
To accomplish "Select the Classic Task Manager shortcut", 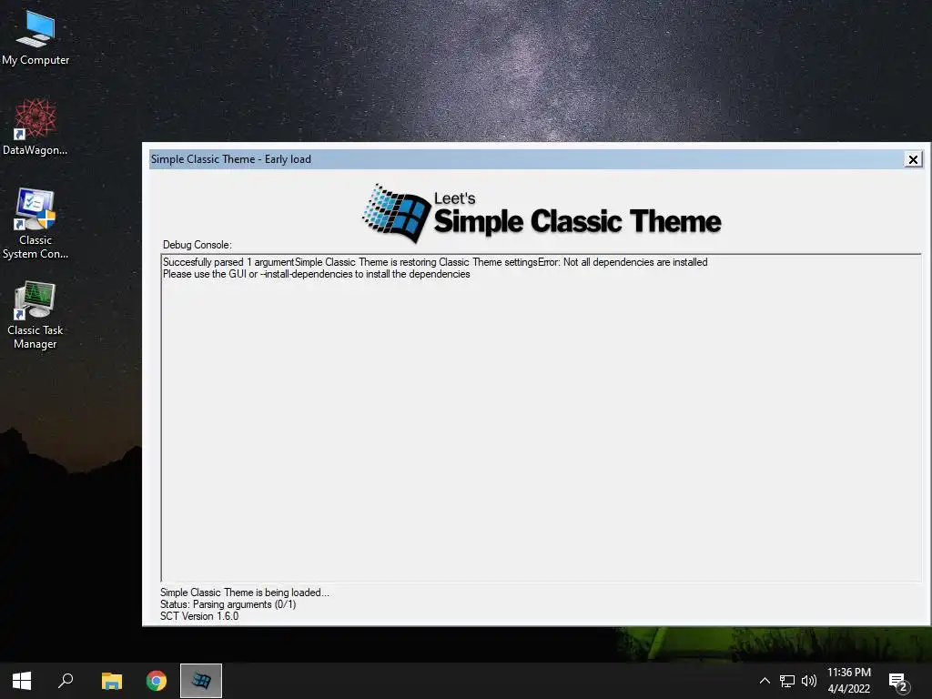I will tap(35, 315).
